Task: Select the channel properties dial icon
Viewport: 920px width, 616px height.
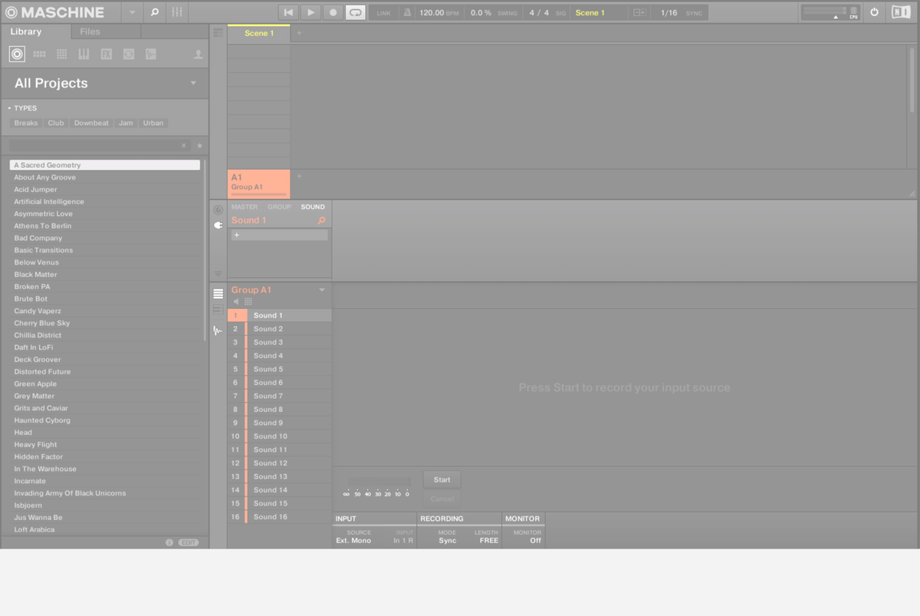Action: [x=218, y=209]
